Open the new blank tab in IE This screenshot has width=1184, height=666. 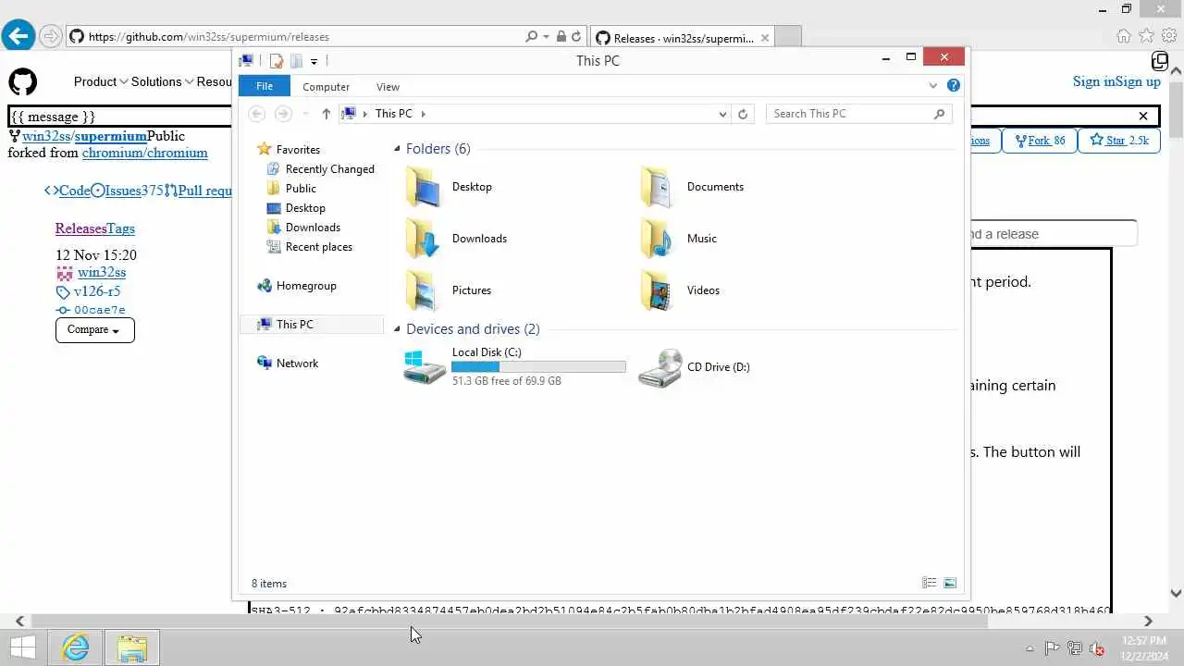pos(787,37)
